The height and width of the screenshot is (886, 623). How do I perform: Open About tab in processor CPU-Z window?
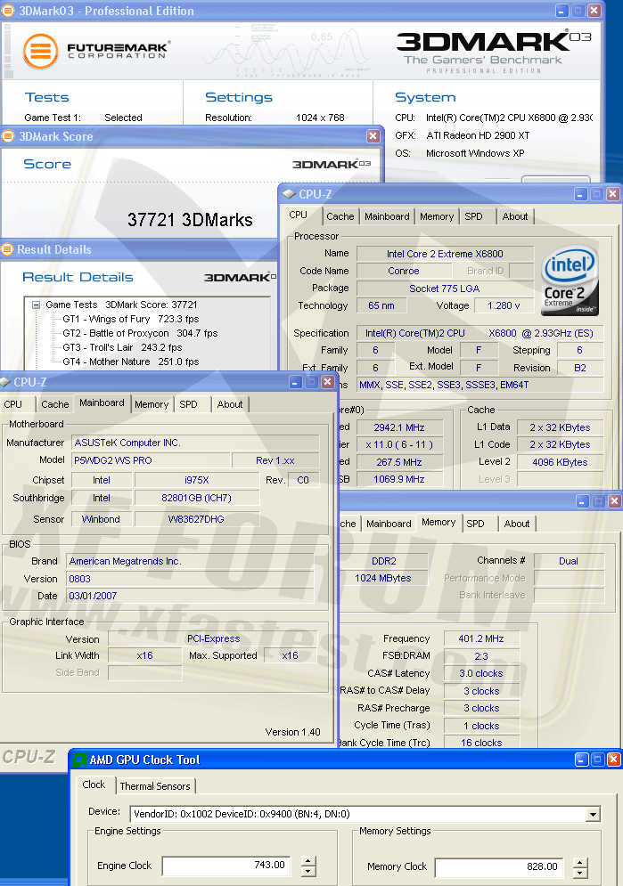(515, 216)
